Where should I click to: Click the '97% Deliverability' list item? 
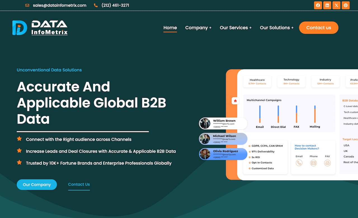click(x=263, y=151)
